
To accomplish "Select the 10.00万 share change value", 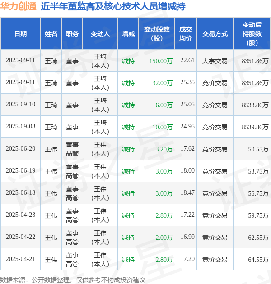I will 163,127.
